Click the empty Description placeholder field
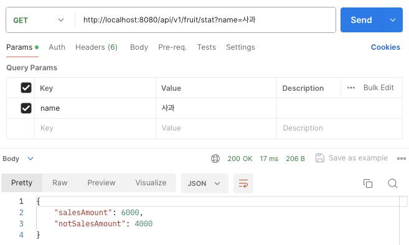 click(339, 128)
